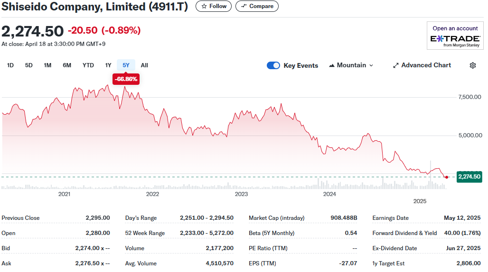Select the 5Y range tab
The width and height of the screenshot is (488, 272).
pos(126,65)
